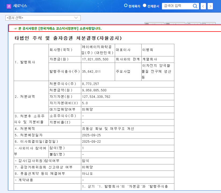
Task: Click the 7. 공정거래위원회 신고대상 여부 label
Action: coord(43,167)
